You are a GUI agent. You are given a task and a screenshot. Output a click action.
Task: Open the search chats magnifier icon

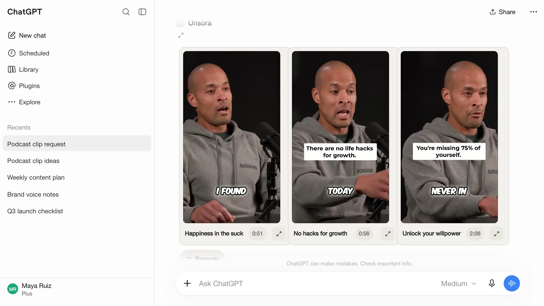point(126,12)
